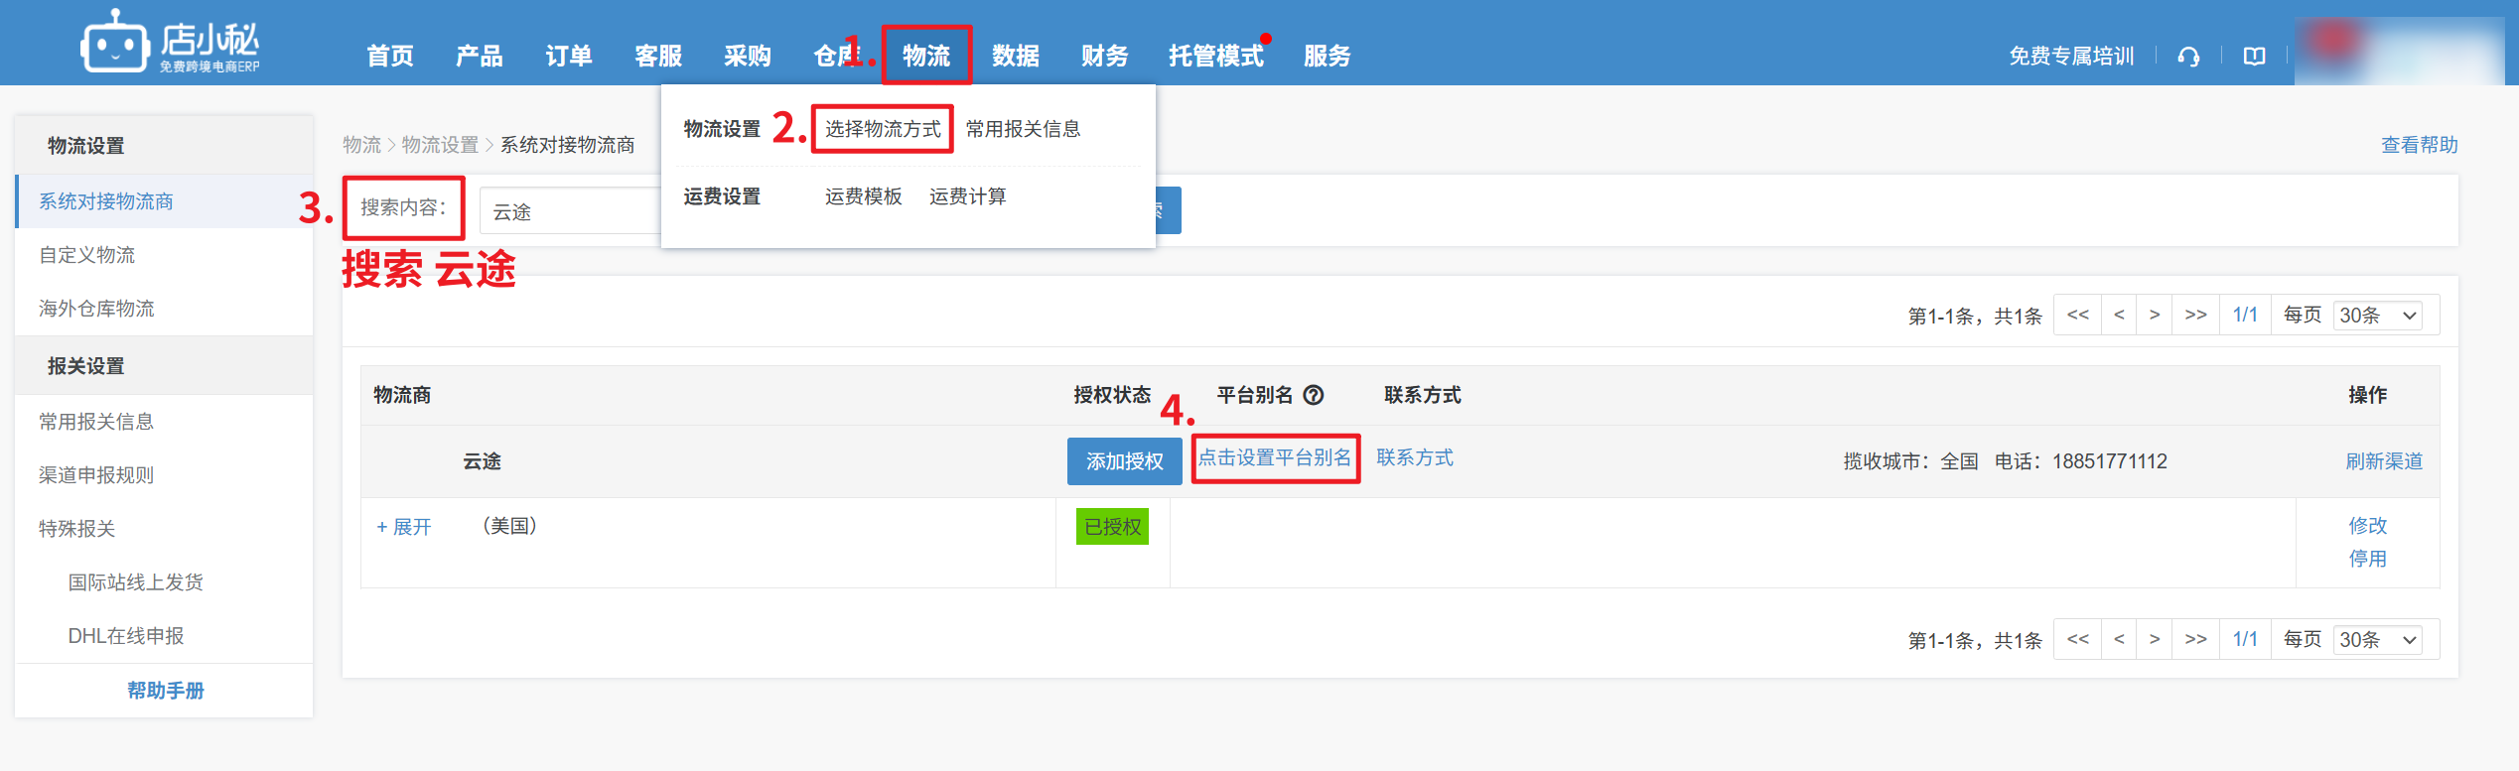Viewport: 2519px width, 771px height.
Task: Go to last page in bottom pagination
Action: 2195,639
